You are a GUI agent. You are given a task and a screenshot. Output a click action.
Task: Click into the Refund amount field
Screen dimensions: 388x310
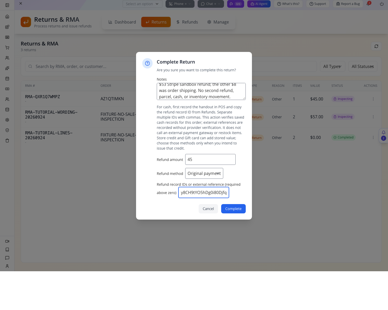click(210, 159)
